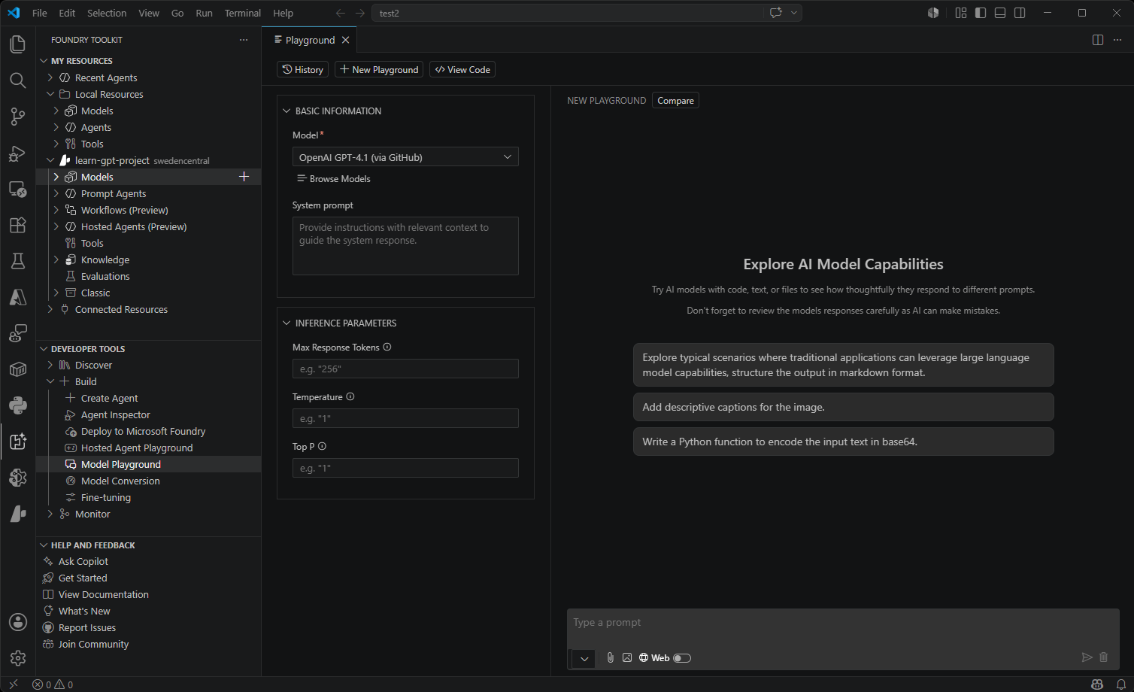Open the Manage gear icon

(17, 658)
